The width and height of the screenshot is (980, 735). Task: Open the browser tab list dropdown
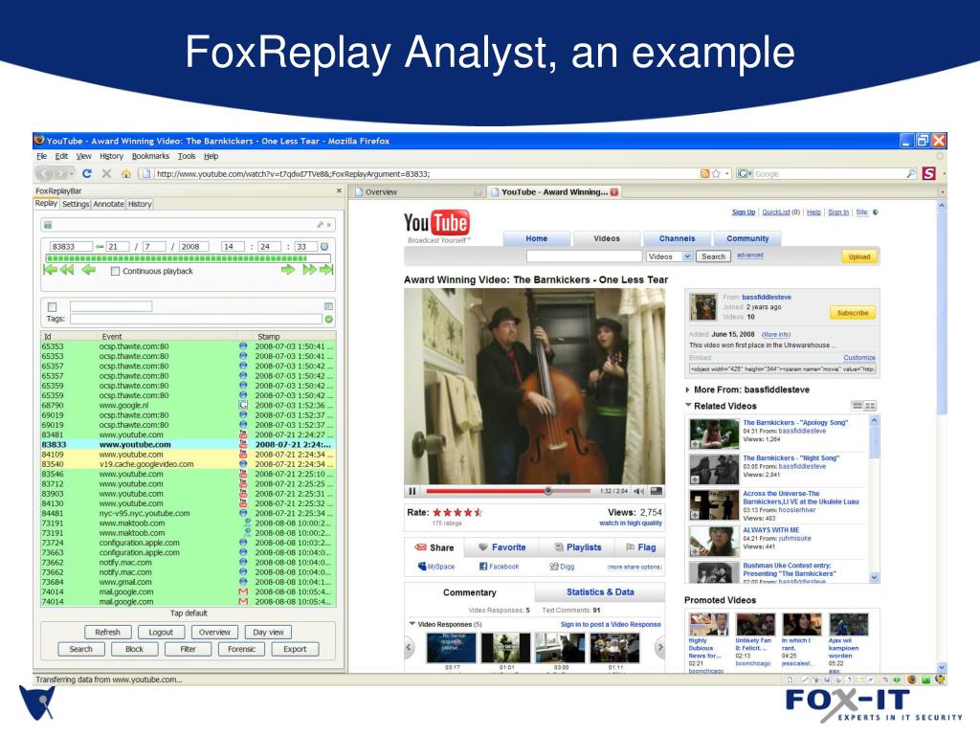[942, 192]
